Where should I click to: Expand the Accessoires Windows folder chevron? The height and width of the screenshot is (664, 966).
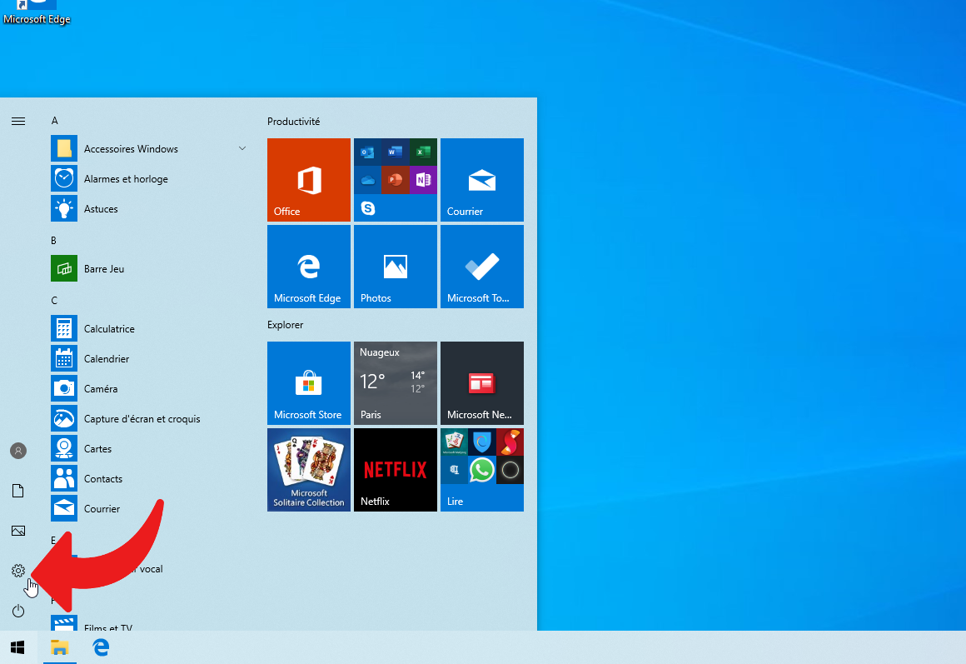click(x=242, y=148)
